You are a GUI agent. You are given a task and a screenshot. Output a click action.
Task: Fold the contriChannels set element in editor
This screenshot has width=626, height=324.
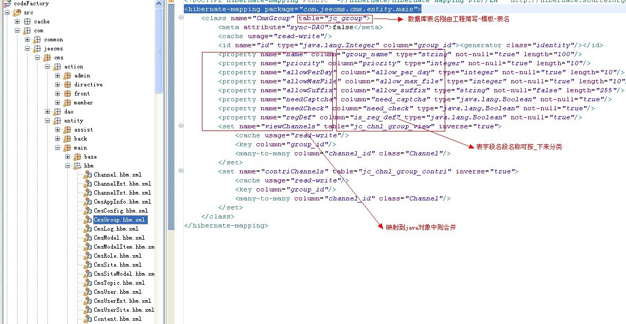click(181, 171)
